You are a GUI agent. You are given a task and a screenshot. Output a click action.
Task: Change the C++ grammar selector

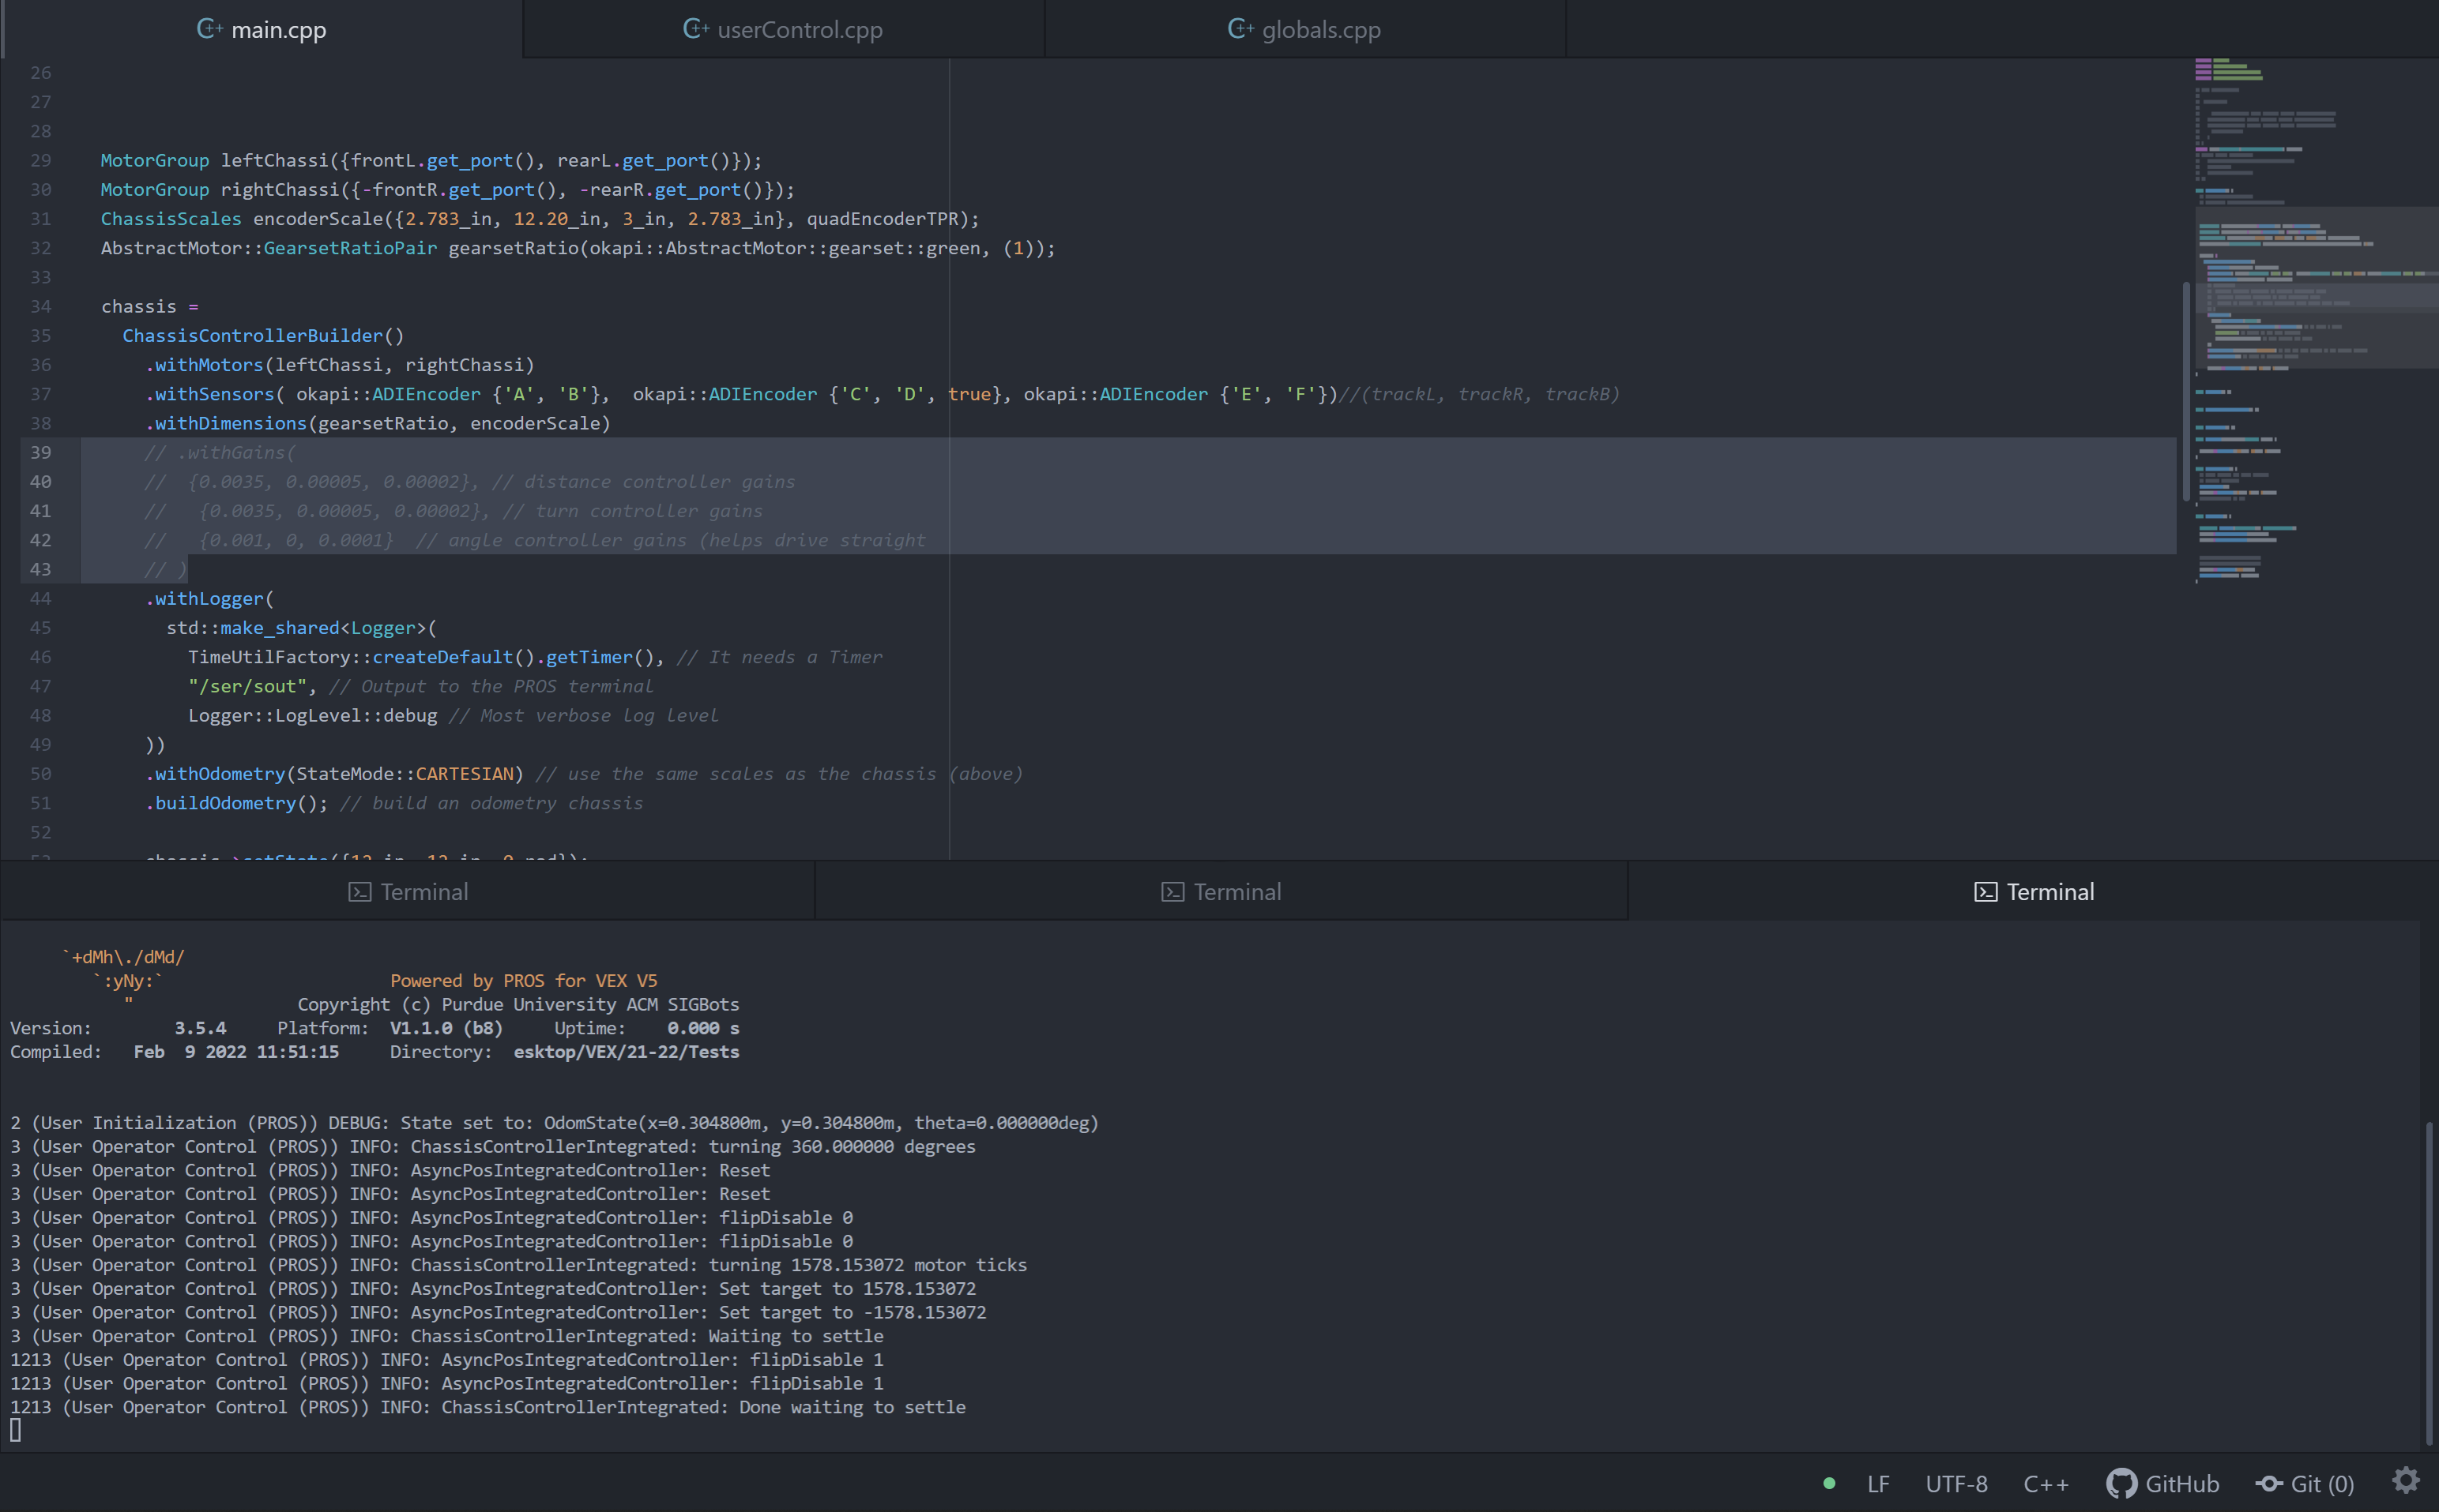(x=2045, y=1483)
